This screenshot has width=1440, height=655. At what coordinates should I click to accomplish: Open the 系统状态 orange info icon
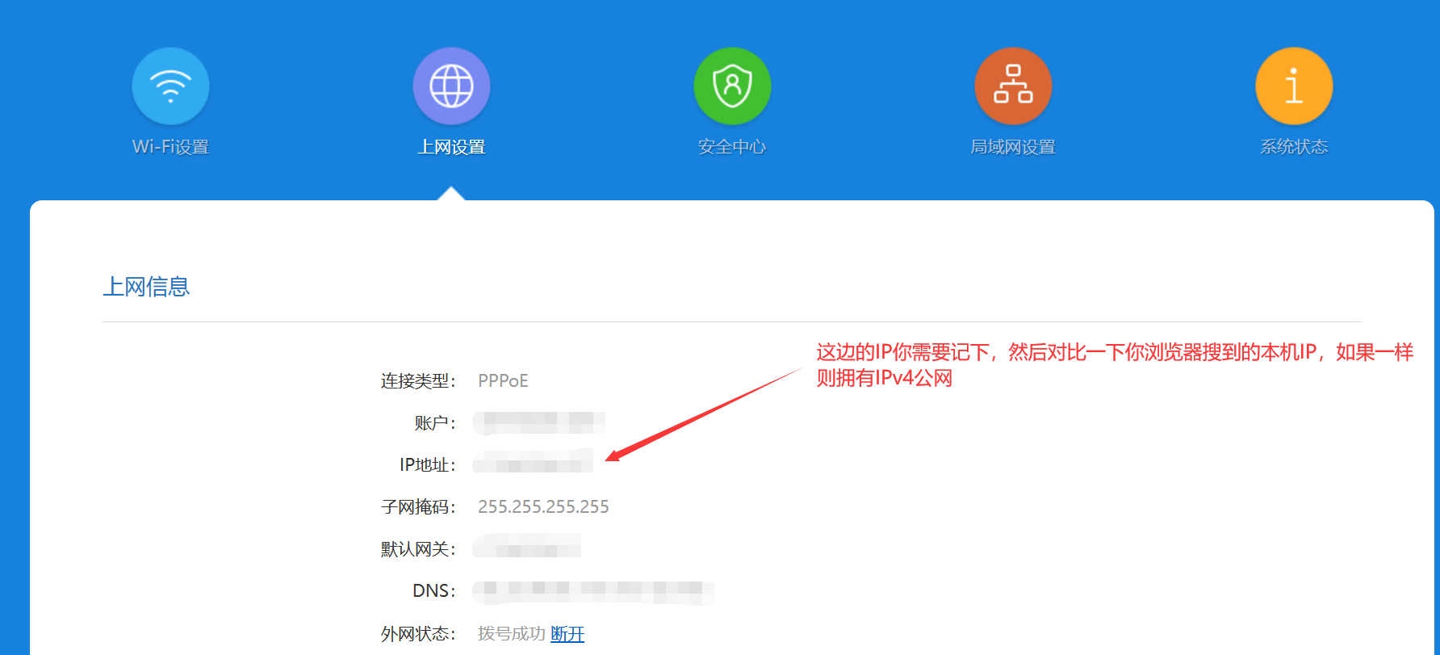tap(1294, 86)
